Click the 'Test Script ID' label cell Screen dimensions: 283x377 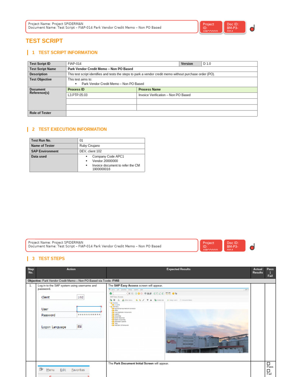pos(47,64)
